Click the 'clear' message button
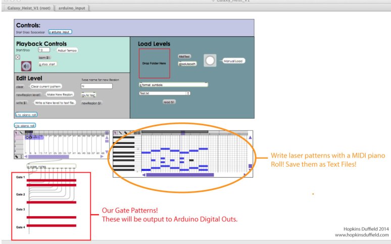Screen dimensions: 391x244 click(x=19, y=86)
